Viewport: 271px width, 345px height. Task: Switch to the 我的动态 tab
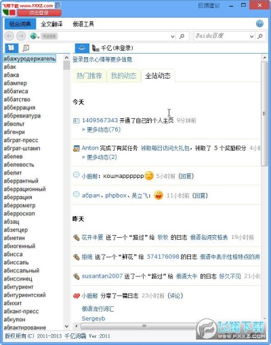click(124, 75)
